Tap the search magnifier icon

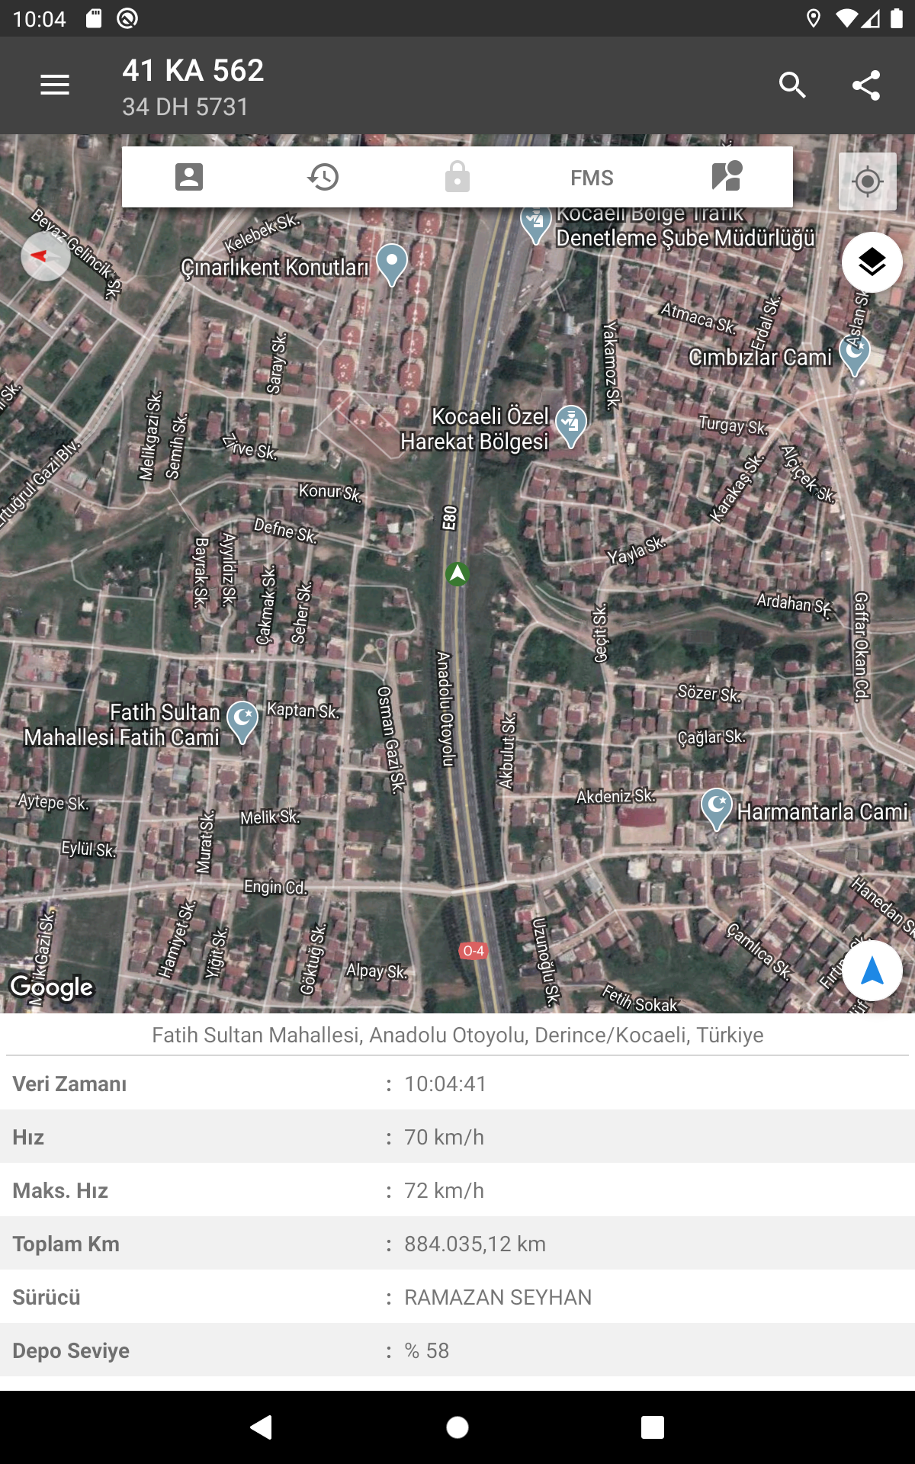pos(793,85)
